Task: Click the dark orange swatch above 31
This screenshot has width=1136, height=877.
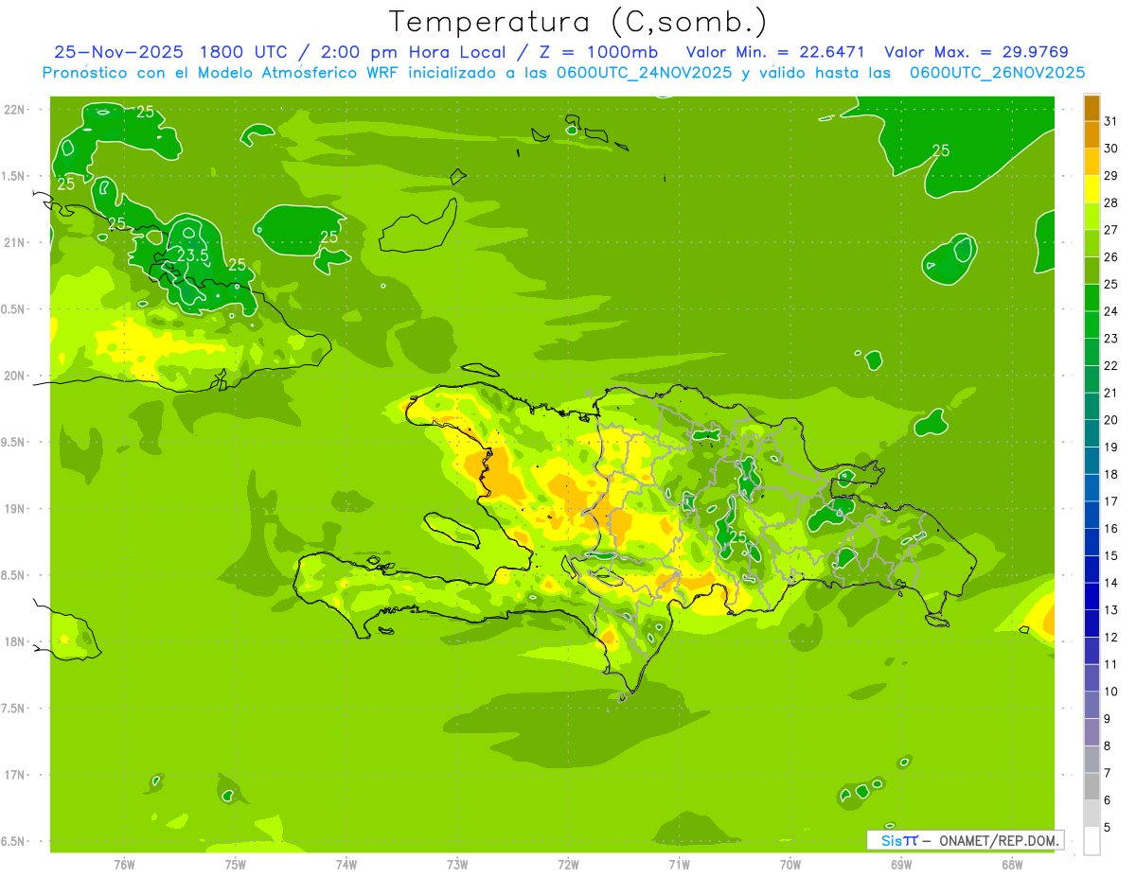Action: [x=1092, y=108]
